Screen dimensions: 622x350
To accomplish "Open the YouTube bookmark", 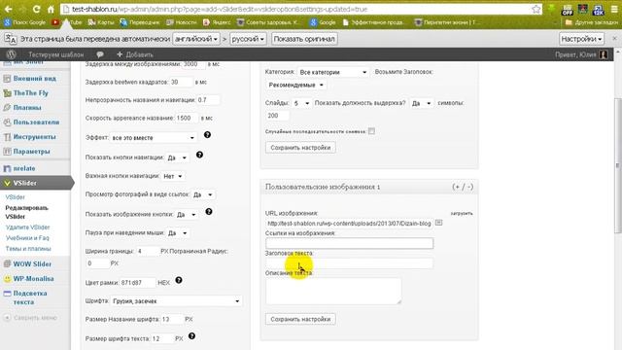I will tap(66, 22).
